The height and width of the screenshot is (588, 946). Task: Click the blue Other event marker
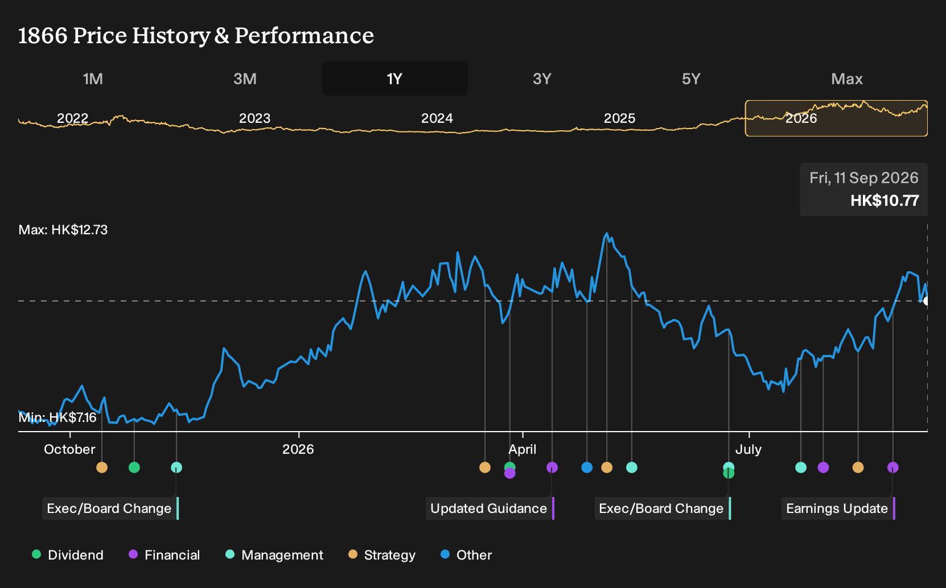pos(587,467)
